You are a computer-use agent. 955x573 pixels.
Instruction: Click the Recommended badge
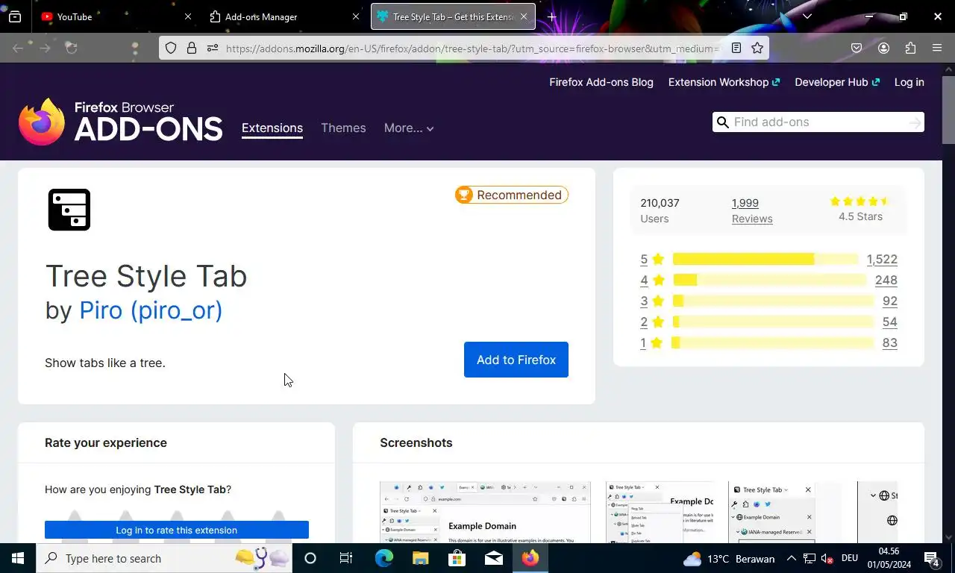pos(512,195)
